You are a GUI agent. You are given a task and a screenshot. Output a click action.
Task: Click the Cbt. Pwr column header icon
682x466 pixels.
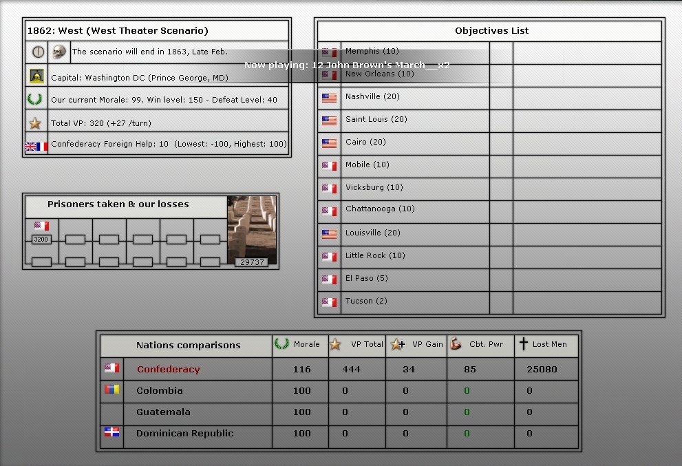456,344
